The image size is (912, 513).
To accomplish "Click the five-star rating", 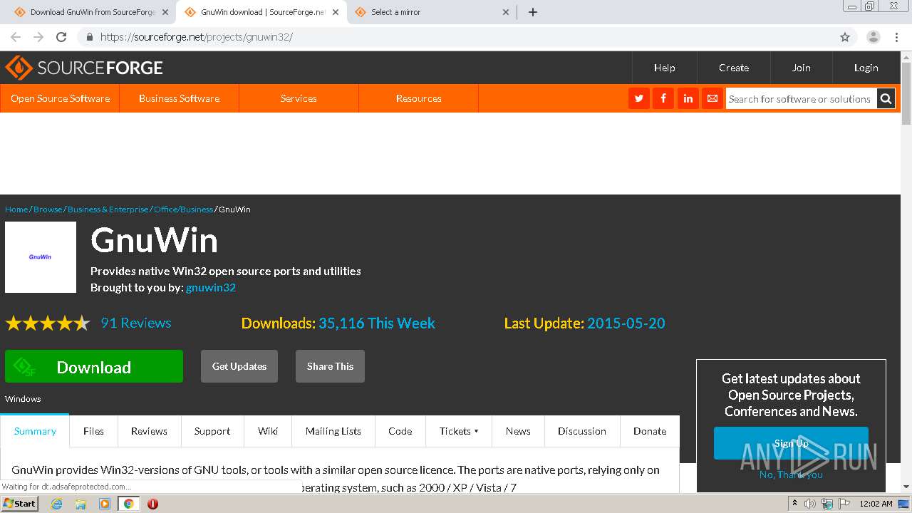I will 48,323.
